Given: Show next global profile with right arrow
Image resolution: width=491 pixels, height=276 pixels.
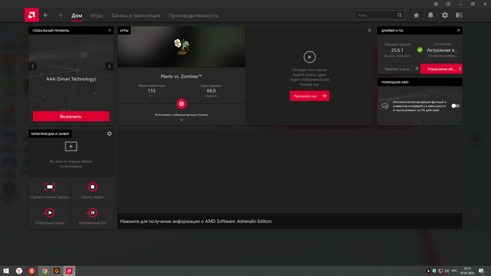Looking at the screenshot, I should coord(109,66).
